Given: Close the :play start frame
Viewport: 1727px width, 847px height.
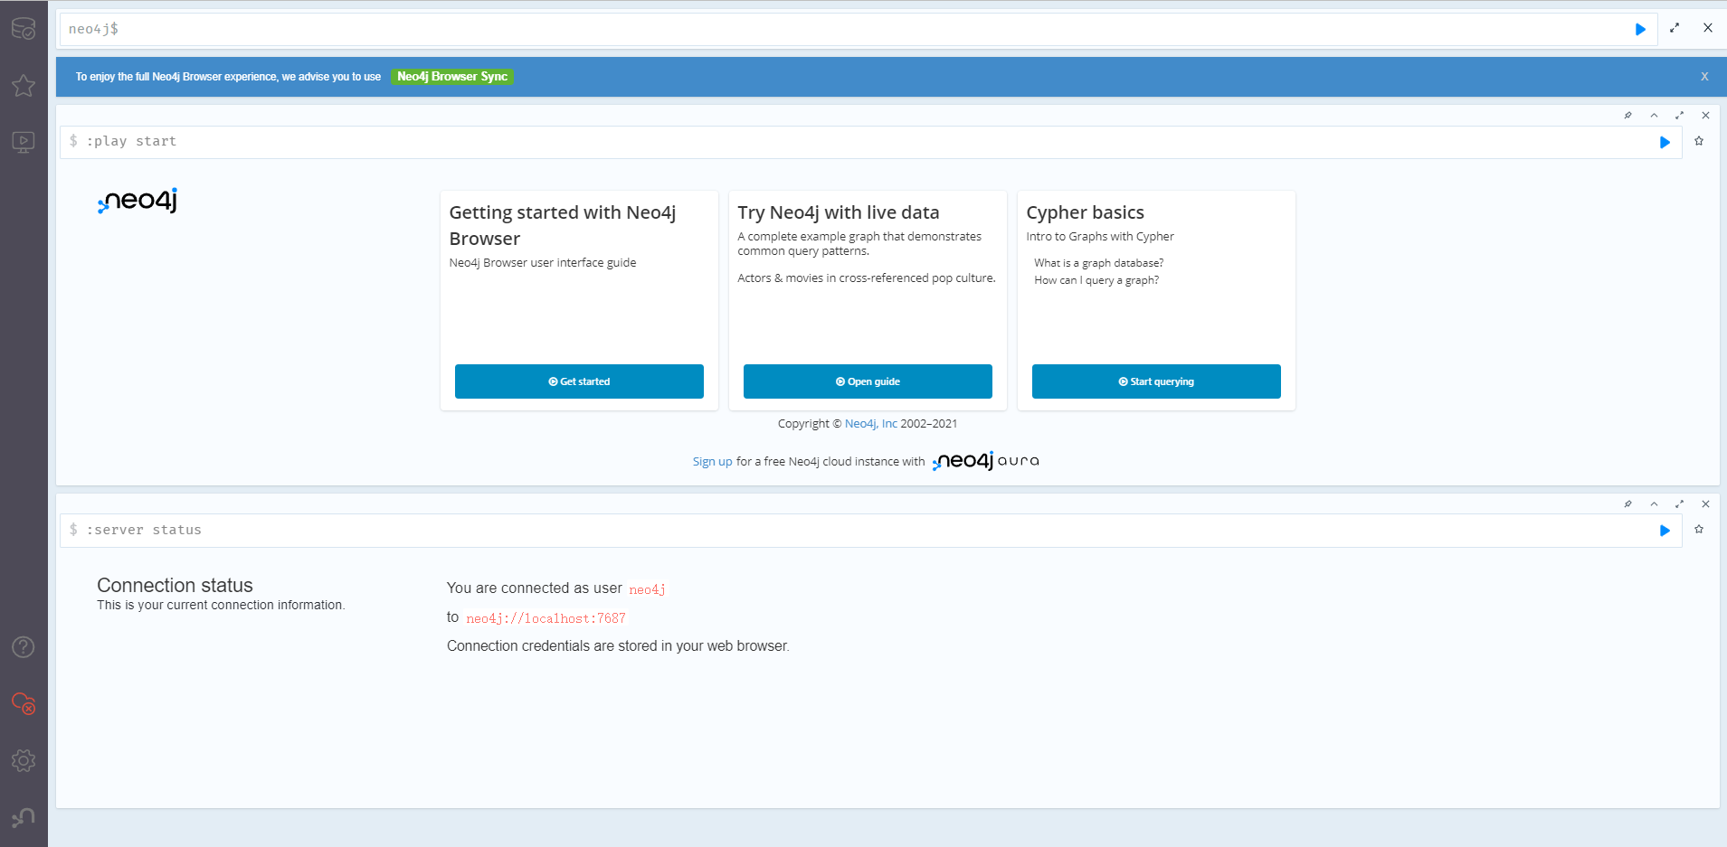Looking at the screenshot, I should 1705,115.
